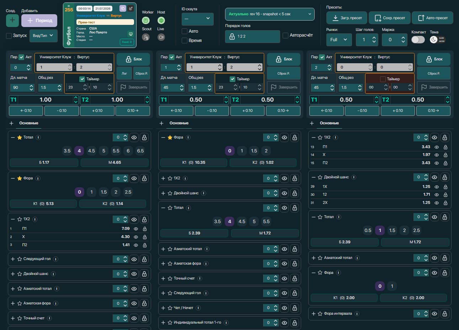Expand the Чет / Нечет market
This screenshot has height=330, width=459.
[163, 308]
